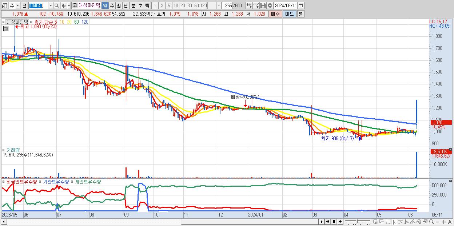Viewport: 454px width, 226px height.
Task: Click the stock search magnifier icon
Action: (57, 5)
